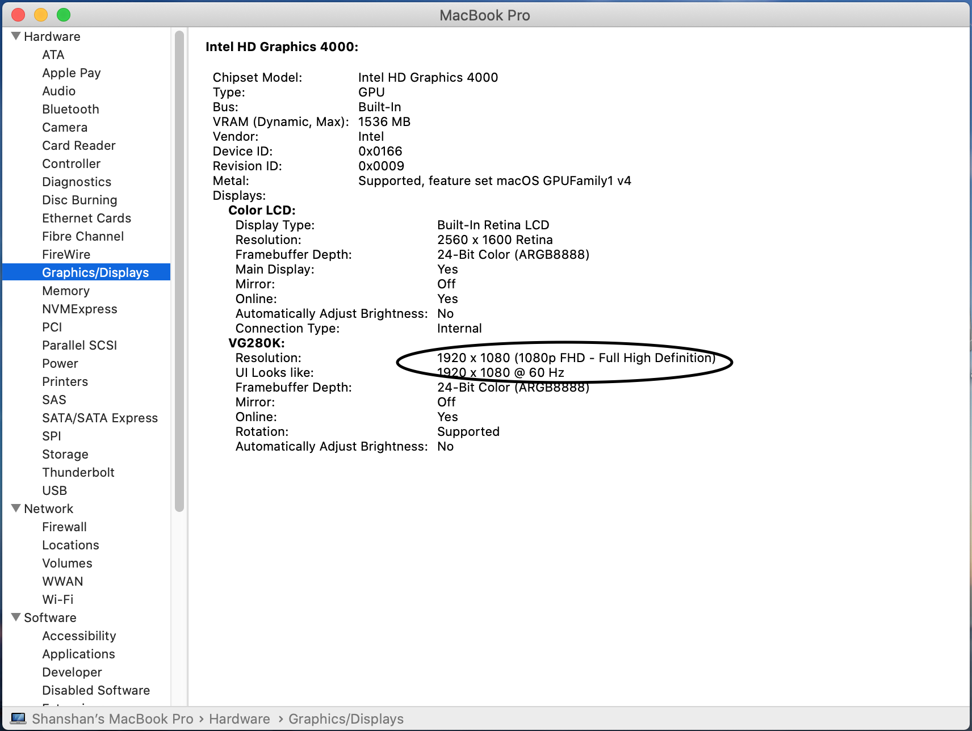This screenshot has height=731, width=972.
Task: Select Disc Burning in the sidebar
Action: 79,200
